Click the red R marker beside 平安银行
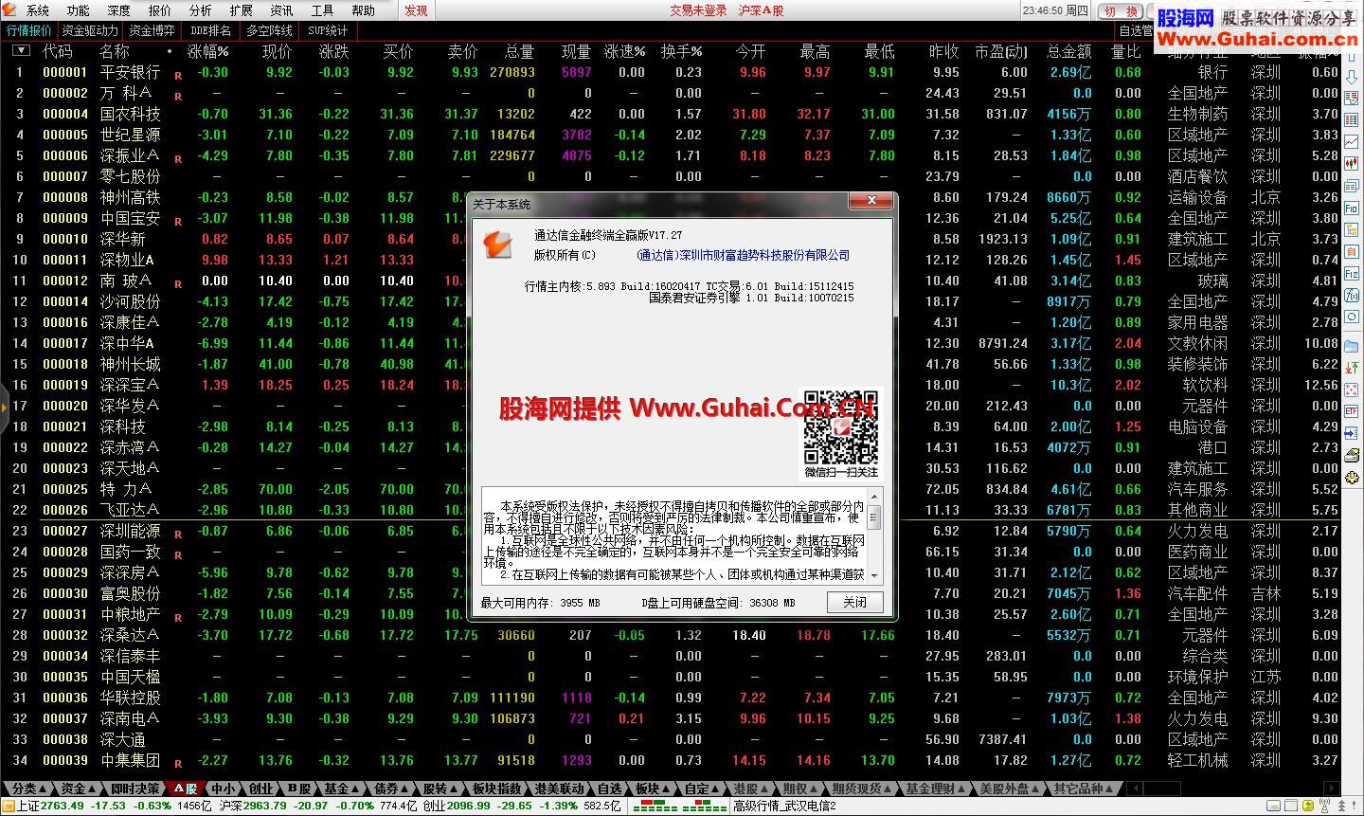The image size is (1364, 816). [x=178, y=75]
